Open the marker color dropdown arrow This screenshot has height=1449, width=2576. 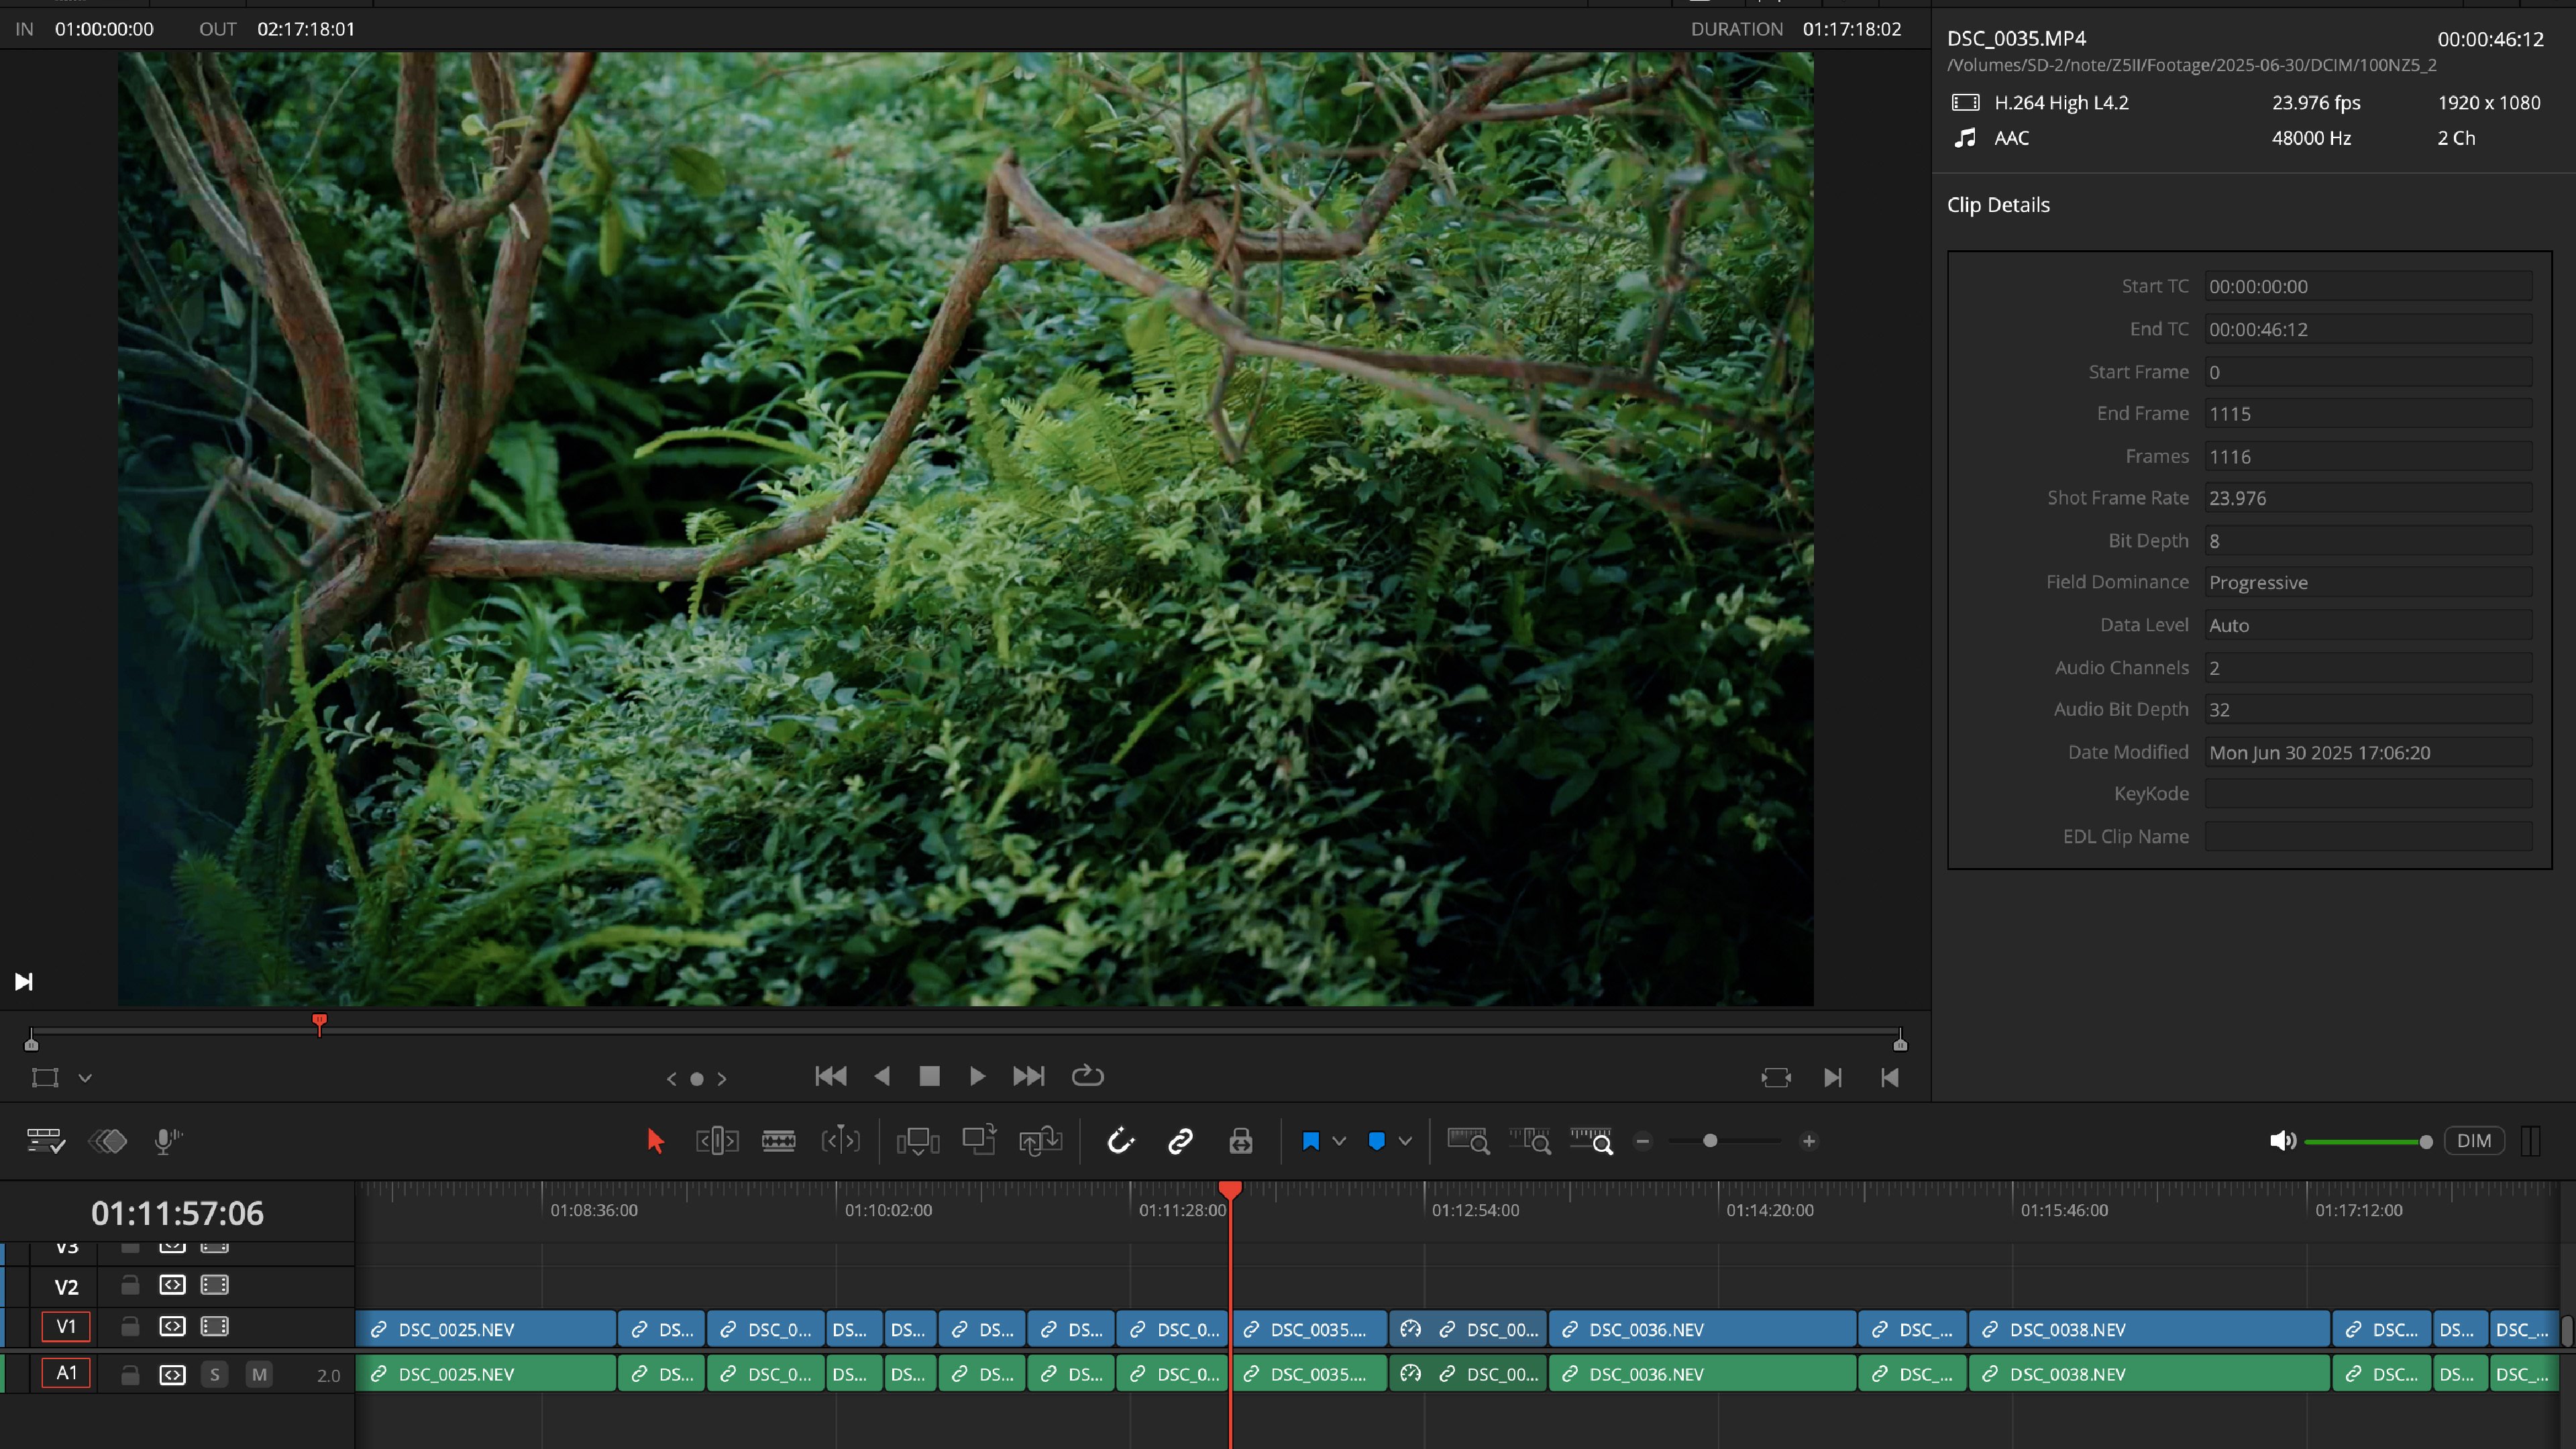click(x=1405, y=1141)
